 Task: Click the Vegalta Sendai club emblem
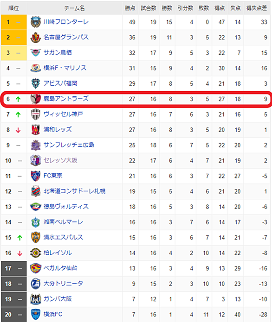pos(35,268)
